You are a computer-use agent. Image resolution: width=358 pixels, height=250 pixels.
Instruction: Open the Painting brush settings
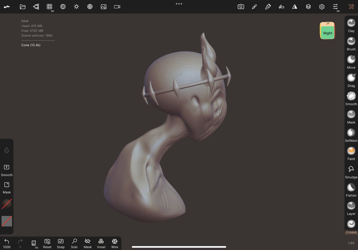pos(268,7)
